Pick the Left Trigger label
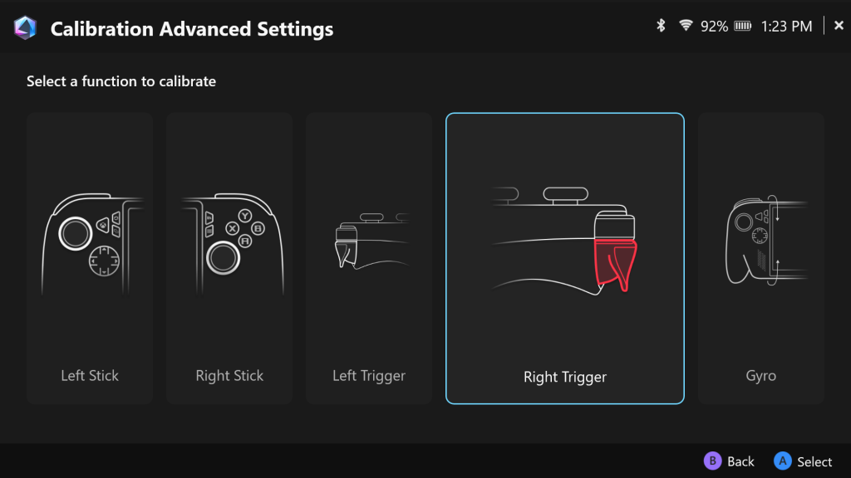The height and width of the screenshot is (478, 851). (x=369, y=376)
